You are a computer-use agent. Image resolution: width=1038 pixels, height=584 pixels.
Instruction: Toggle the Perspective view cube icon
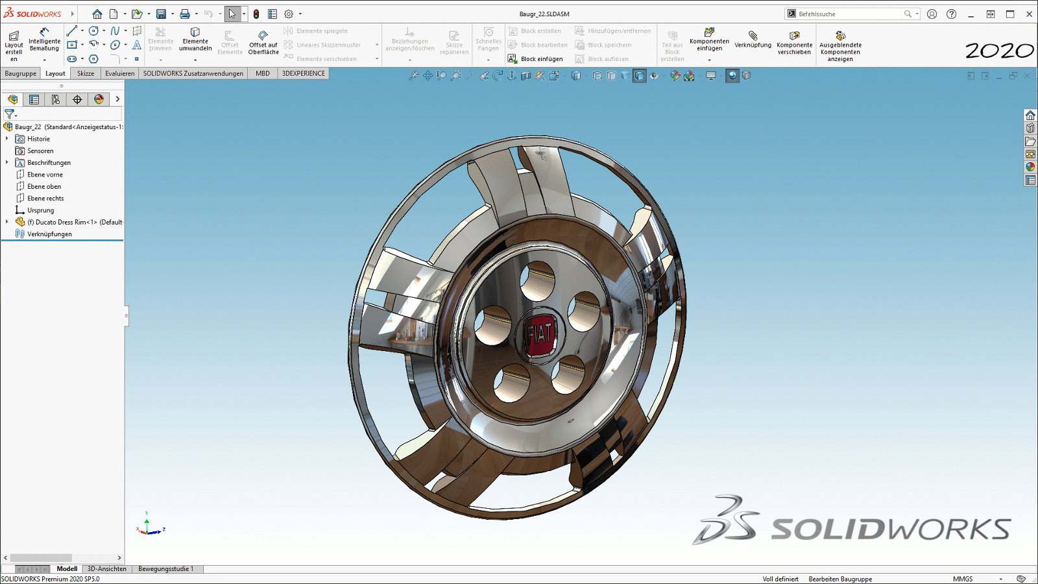pyautogui.click(x=747, y=76)
